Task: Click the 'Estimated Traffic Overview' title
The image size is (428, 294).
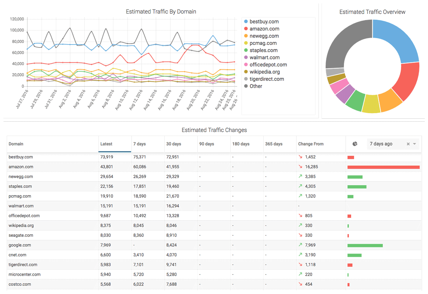Action: (372, 12)
